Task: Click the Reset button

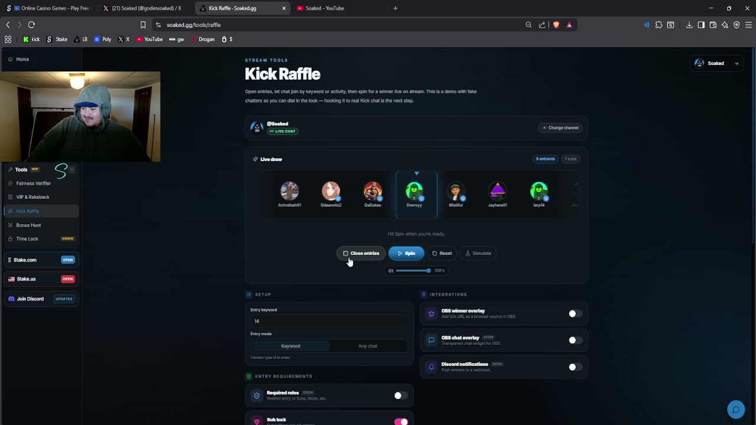Action: (442, 253)
